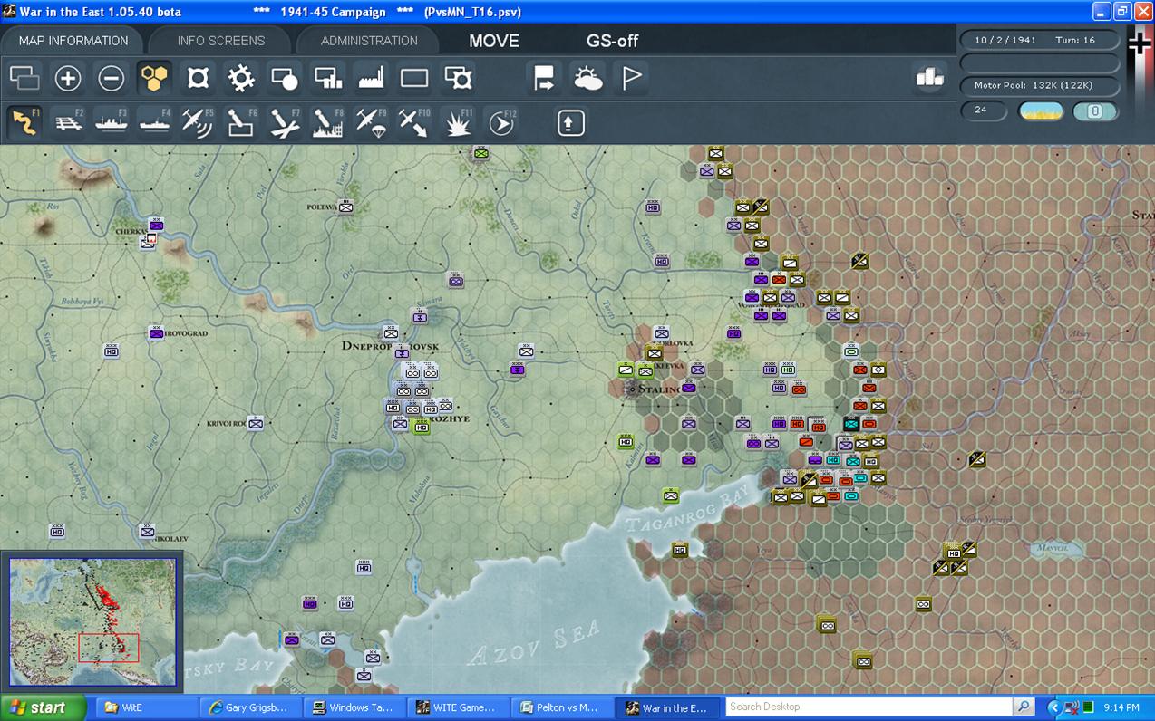Select Naval transport mode (F3)

click(x=112, y=122)
